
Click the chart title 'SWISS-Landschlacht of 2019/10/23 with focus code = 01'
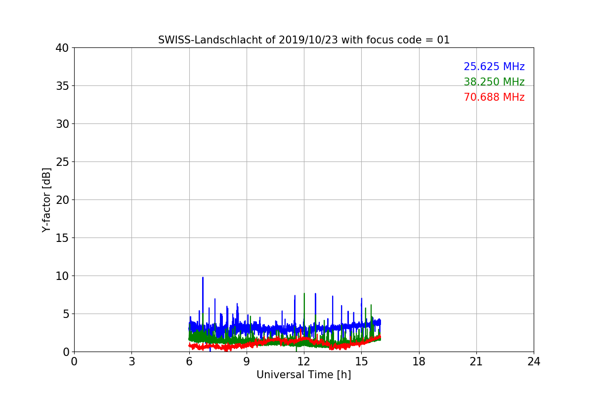304,40
